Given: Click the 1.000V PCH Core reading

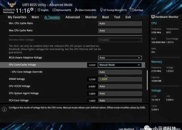Looking at the screenshot, I should (x=92, y=101).
